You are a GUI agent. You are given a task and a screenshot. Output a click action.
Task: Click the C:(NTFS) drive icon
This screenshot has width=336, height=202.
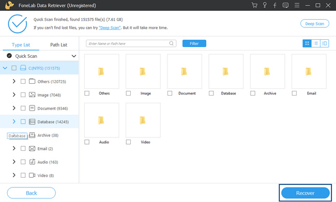(x=23, y=68)
